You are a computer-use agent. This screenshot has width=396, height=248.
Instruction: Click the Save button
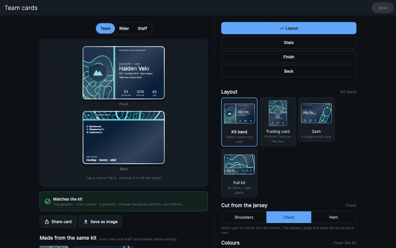[383, 8]
